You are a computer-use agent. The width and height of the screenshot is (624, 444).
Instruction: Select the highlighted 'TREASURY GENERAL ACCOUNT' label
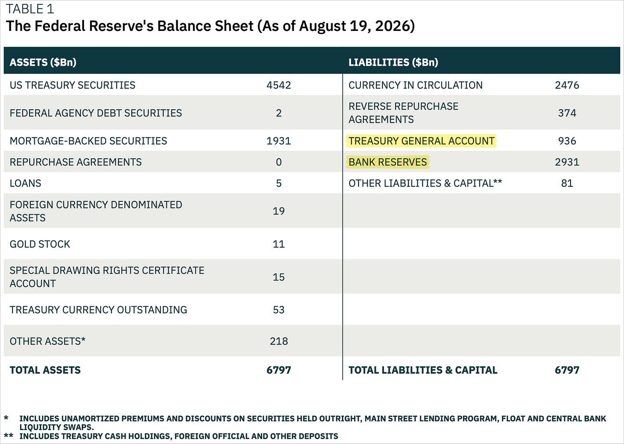(421, 141)
